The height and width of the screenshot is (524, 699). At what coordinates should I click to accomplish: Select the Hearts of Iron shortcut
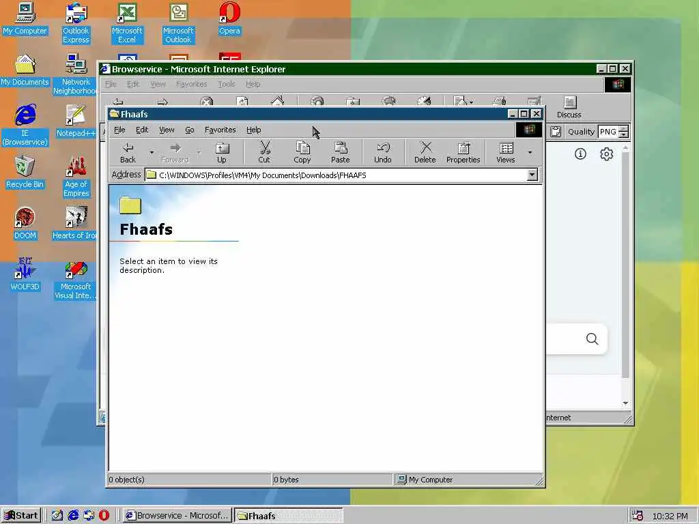click(74, 224)
